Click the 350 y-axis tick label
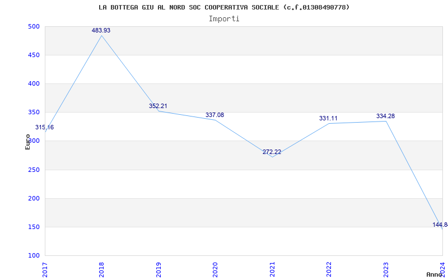 pyautogui.click(x=34, y=113)
